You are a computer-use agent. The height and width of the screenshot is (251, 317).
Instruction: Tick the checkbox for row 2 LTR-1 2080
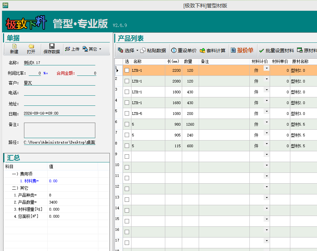pos(127,81)
